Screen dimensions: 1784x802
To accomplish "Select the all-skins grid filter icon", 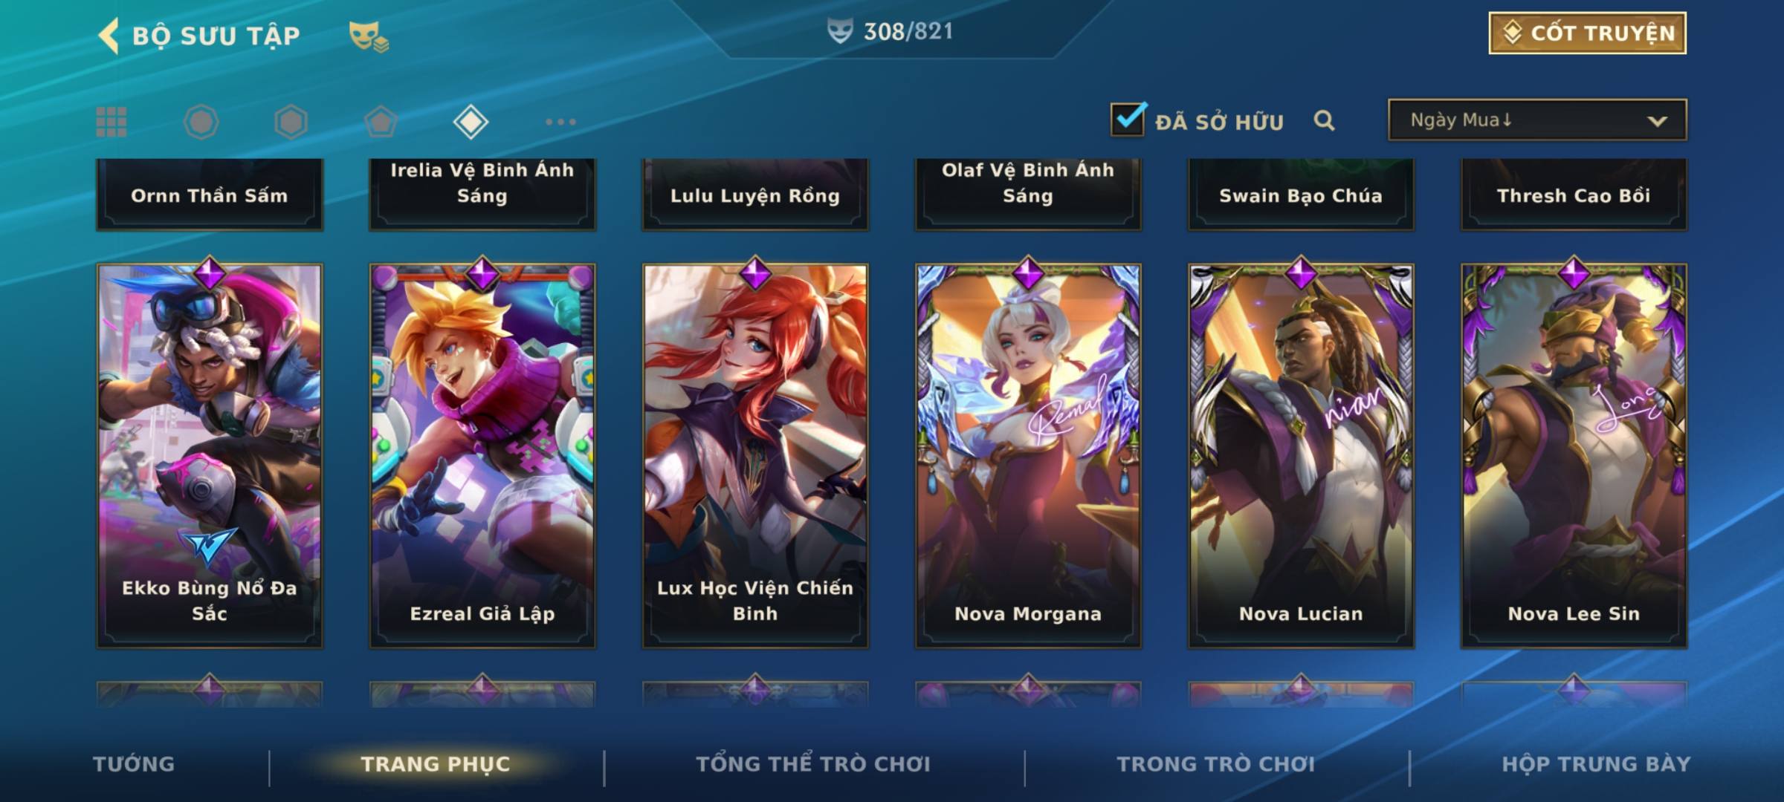I will point(111,122).
